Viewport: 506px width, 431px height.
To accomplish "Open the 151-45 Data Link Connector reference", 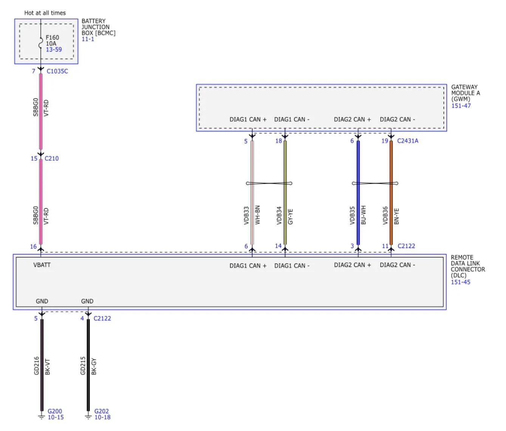I will pyautogui.click(x=461, y=282).
